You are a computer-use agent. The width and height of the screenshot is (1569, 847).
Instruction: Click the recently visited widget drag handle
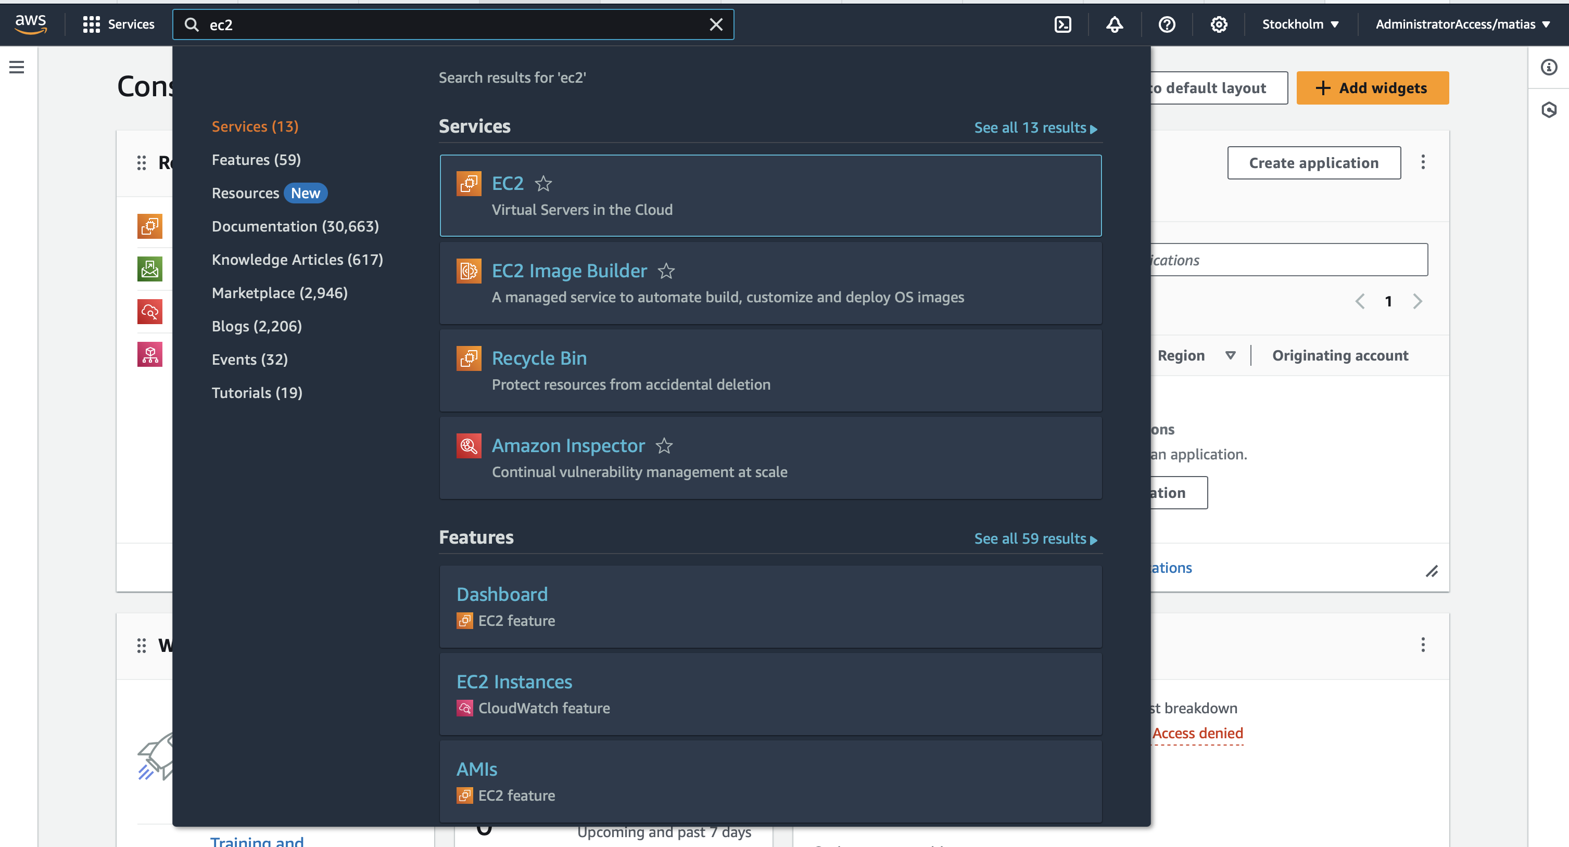tap(141, 162)
